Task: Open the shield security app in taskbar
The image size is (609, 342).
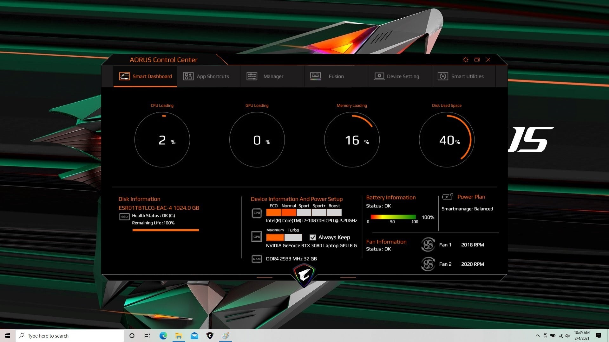Action: pos(210,336)
